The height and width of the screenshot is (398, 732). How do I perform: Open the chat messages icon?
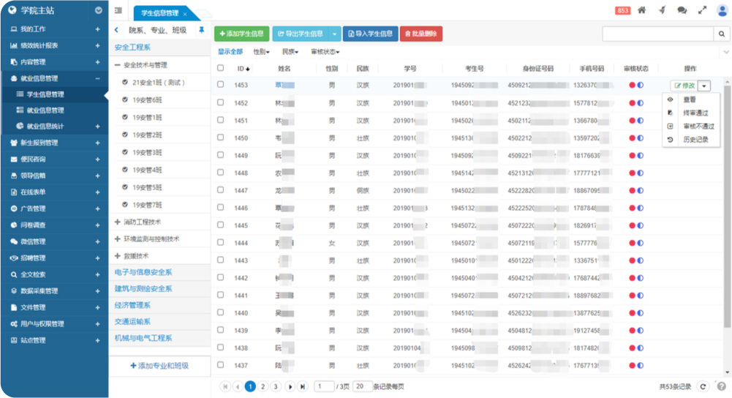(x=682, y=10)
